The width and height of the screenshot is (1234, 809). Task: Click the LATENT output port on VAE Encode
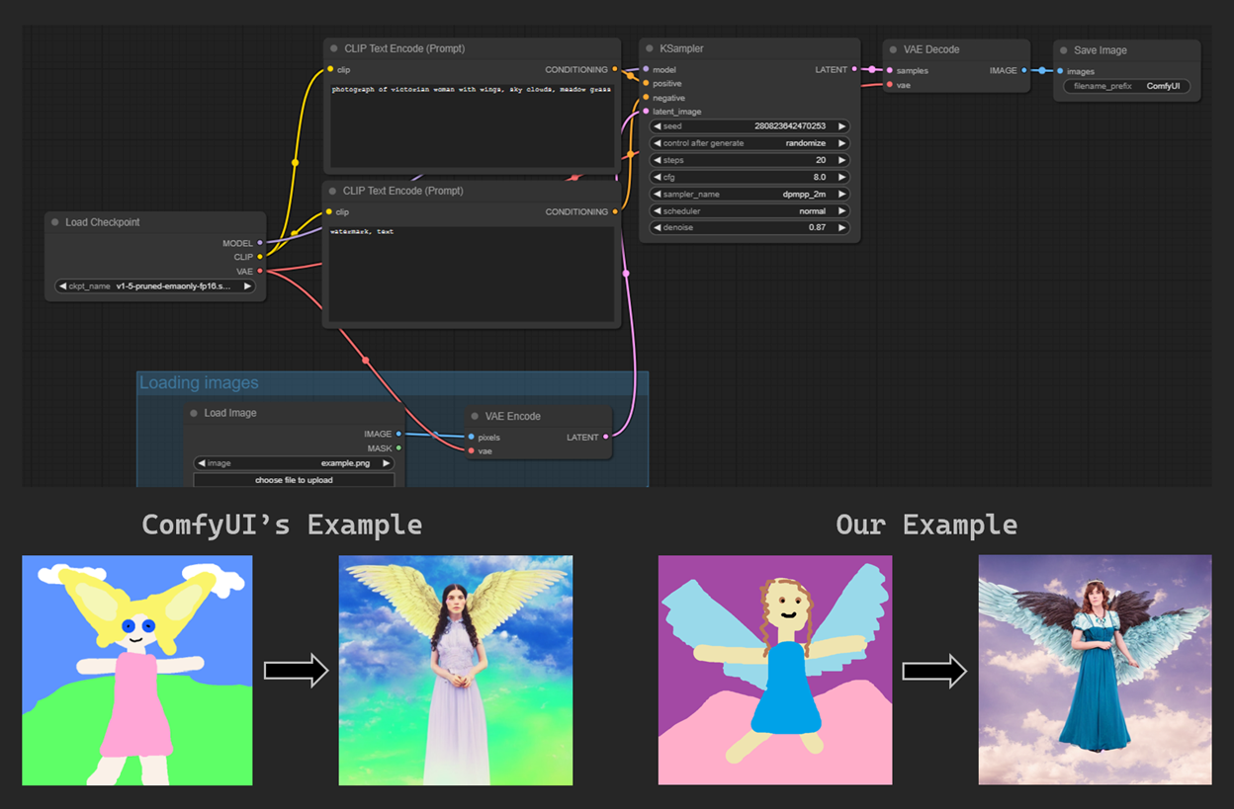pyautogui.click(x=605, y=437)
